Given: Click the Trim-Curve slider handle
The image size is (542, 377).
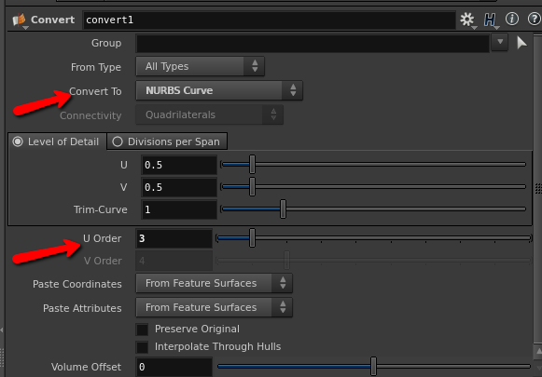Looking at the screenshot, I should pyautogui.click(x=283, y=209).
